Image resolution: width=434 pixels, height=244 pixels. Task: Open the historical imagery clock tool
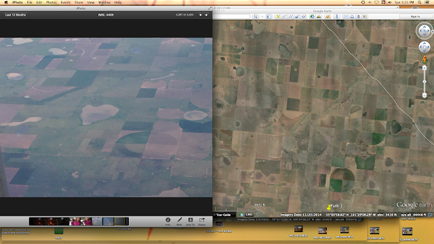point(313,16)
